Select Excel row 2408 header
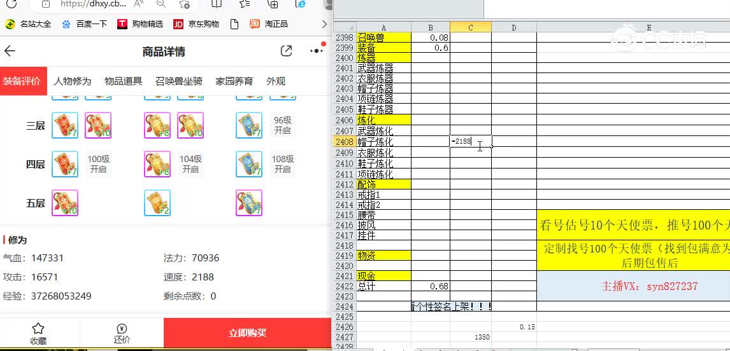 point(345,142)
